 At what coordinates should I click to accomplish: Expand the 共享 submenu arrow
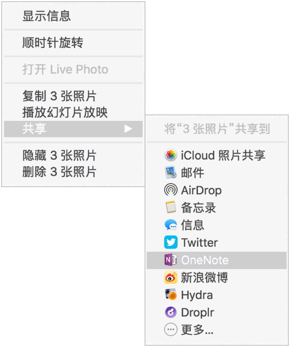(x=128, y=128)
